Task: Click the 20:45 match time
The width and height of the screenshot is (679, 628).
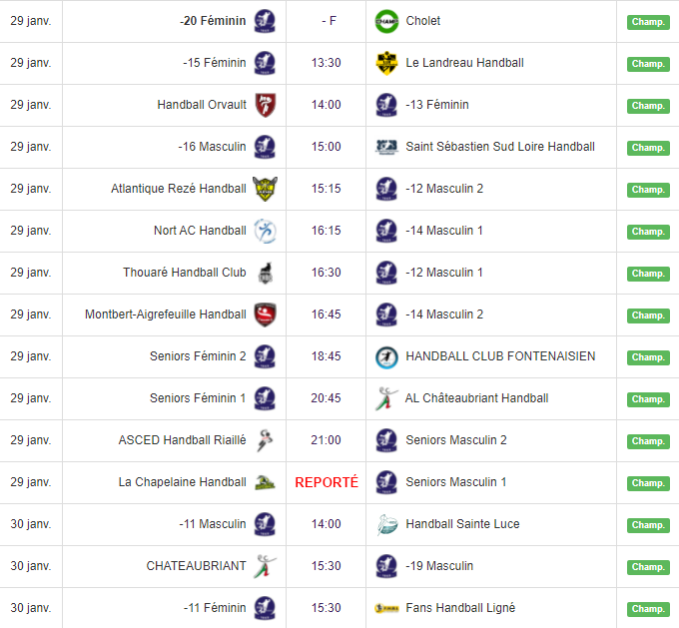Action: pos(327,398)
